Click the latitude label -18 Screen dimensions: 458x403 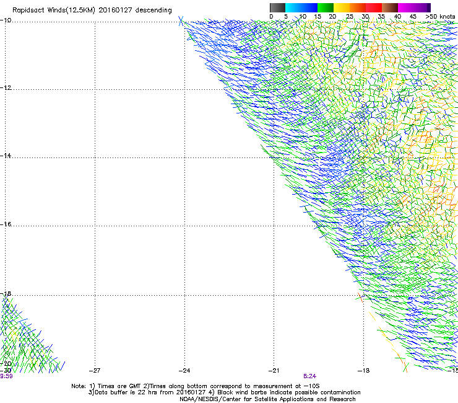[6, 293]
